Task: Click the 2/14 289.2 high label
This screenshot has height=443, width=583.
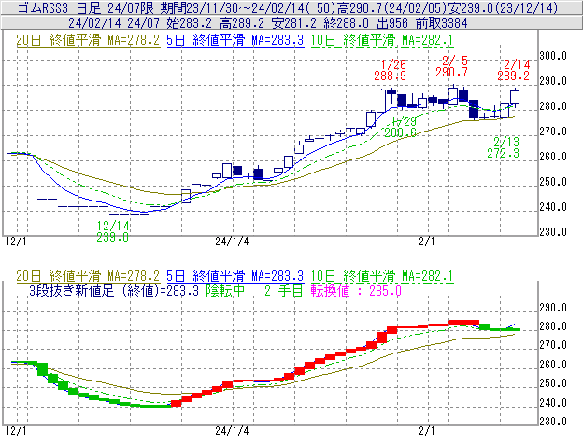Action: pyautogui.click(x=514, y=70)
